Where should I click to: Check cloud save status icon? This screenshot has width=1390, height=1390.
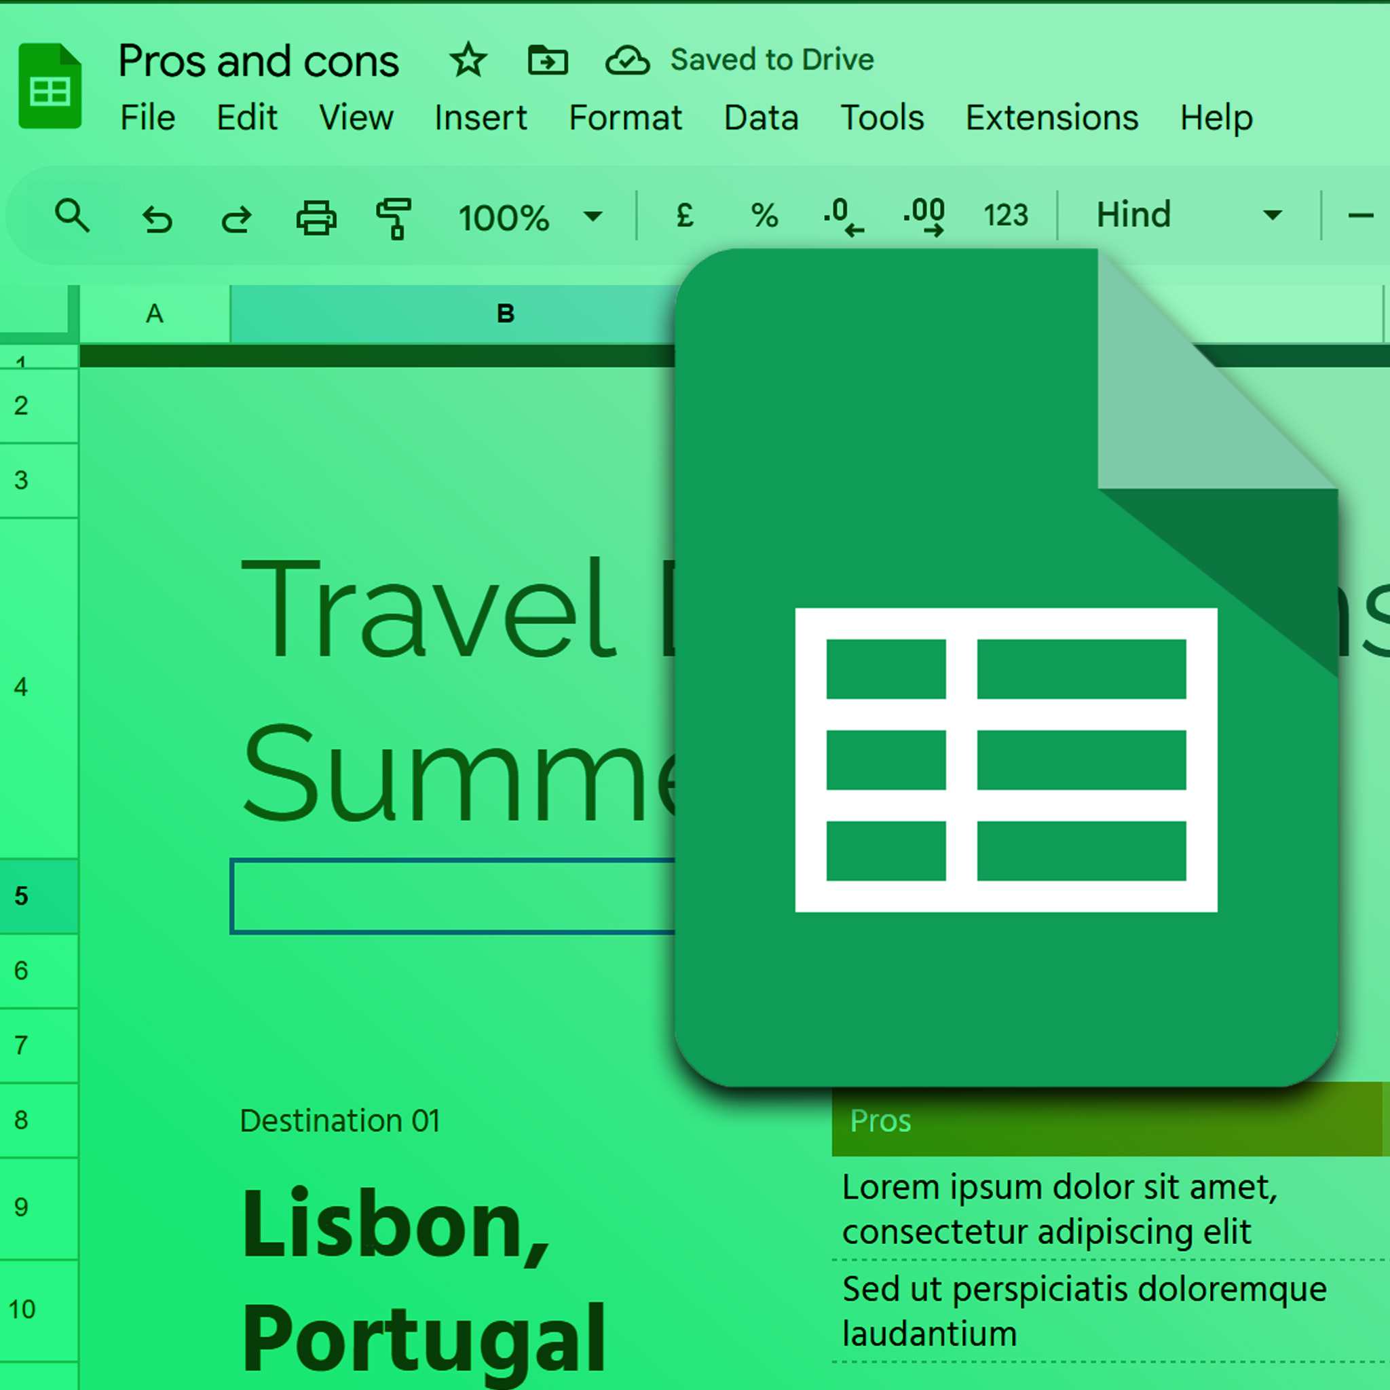tap(627, 60)
